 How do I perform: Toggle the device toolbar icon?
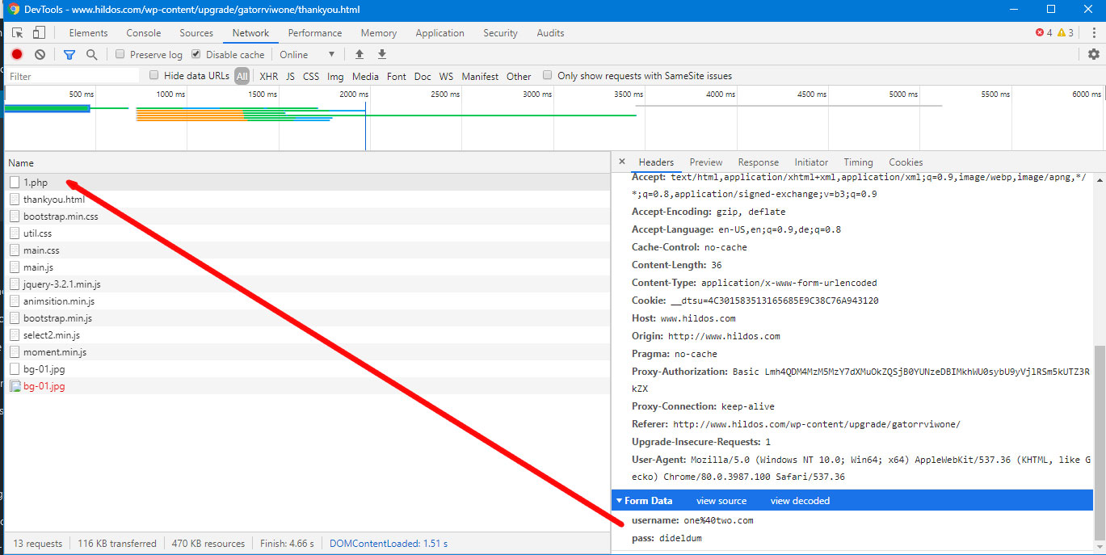pos(39,33)
